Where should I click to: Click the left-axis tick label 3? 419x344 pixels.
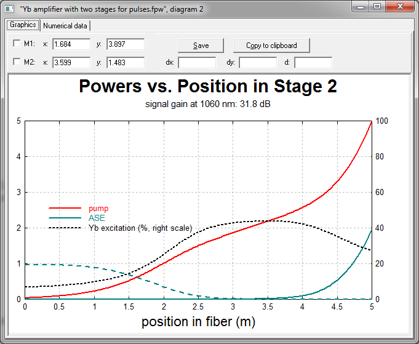(18, 192)
